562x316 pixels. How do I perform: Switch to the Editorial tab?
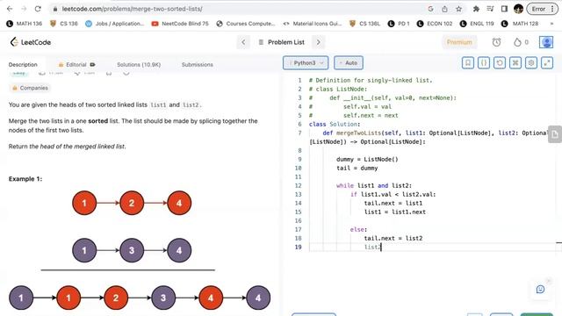[x=76, y=64]
